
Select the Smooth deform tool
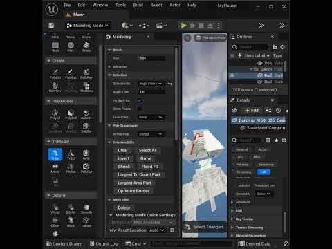(86, 209)
